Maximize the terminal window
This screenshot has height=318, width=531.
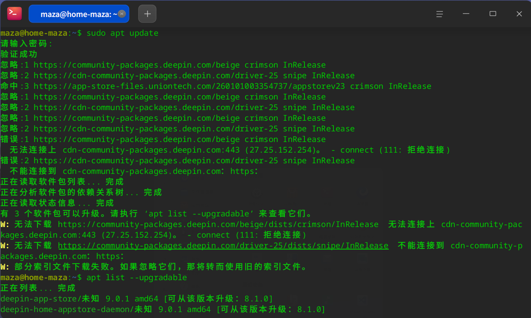[493, 14]
